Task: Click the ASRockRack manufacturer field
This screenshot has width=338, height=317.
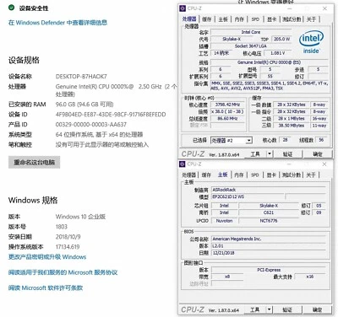Action: 269,190
